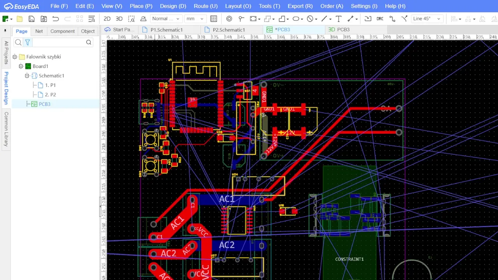Expand the dimension tool dropdown arrow
The height and width of the screenshot is (280, 498).
[x=357, y=19]
